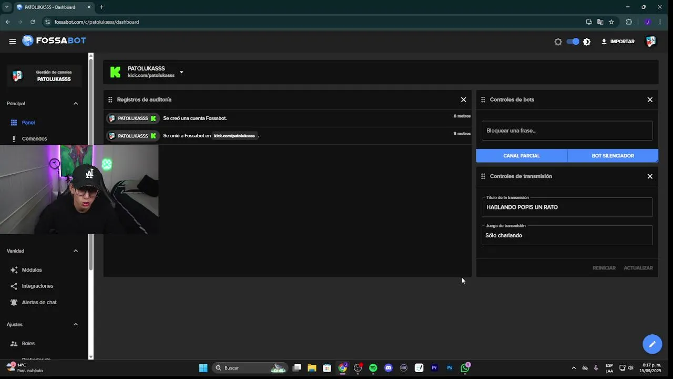The width and height of the screenshot is (673, 379).
Task: Click the Fossabot logo
Action: tap(54, 41)
